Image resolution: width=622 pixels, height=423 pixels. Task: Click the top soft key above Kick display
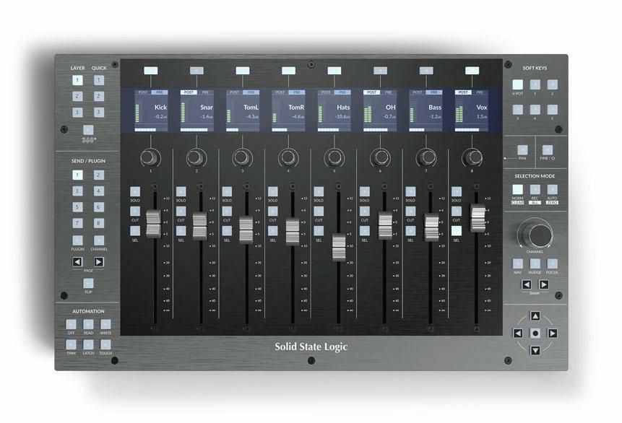151,71
